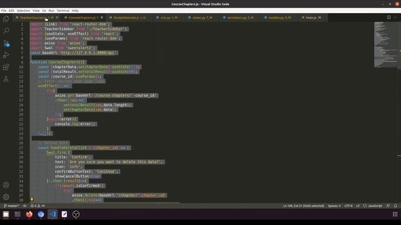401x225 pixels.
Task: Click the synchronize changes icon in status bar
Action: [x=24, y=206]
